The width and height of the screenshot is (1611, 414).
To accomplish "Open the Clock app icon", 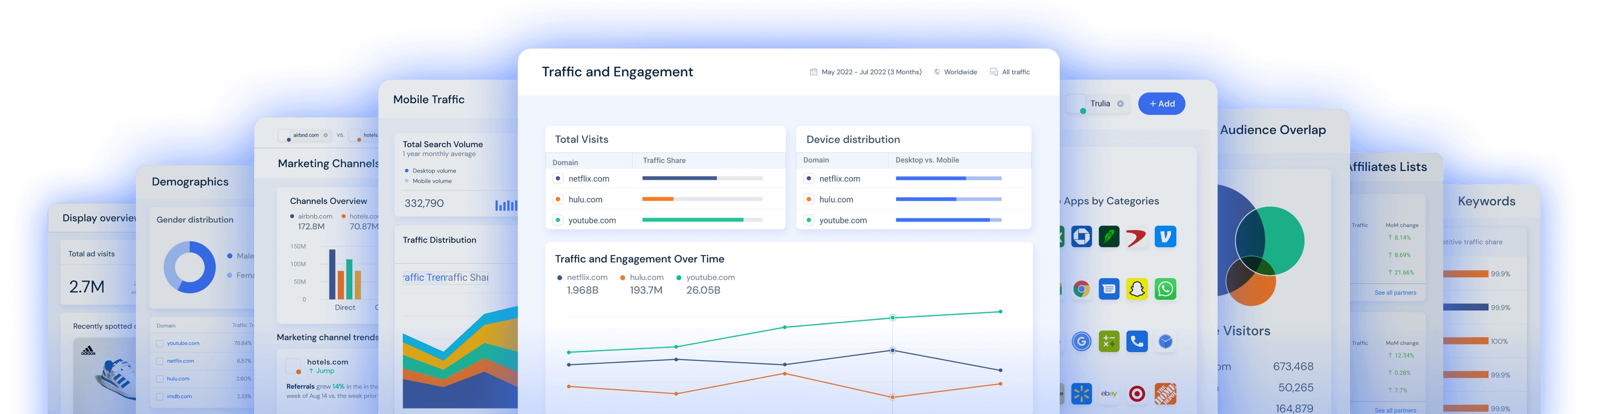I will pos(1165,342).
